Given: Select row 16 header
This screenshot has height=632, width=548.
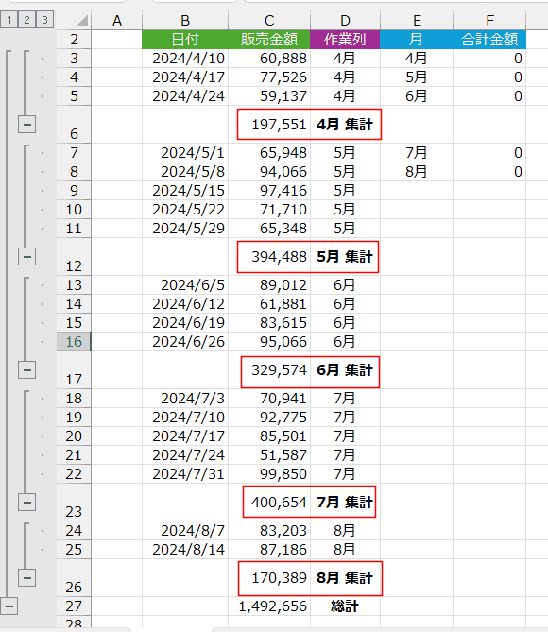Looking at the screenshot, I should (74, 342).
